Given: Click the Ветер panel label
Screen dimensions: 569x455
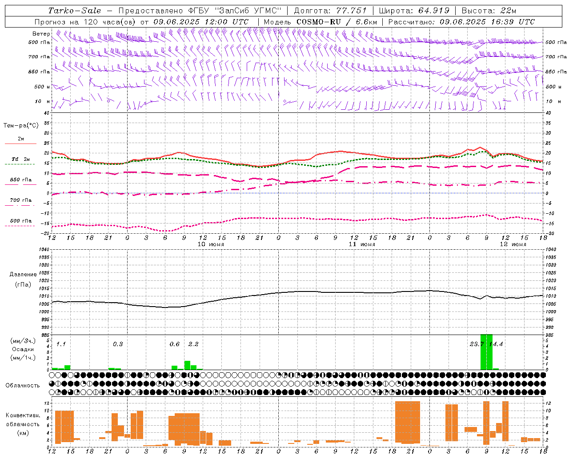Looking at the screenshot, I should (41, 34).
